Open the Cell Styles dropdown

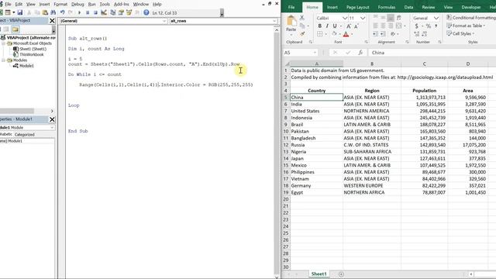click(x=460, y=33)
